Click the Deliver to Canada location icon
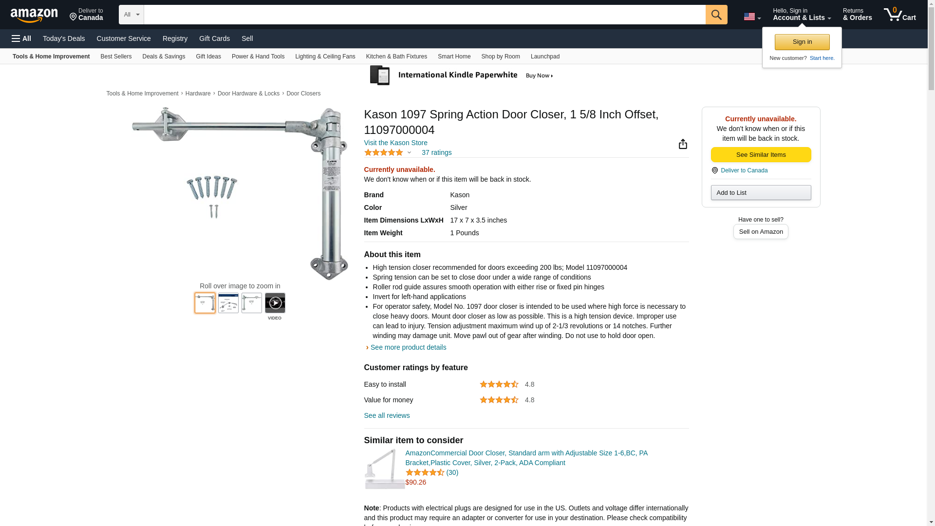This screenshot has height=526, width=935. (x=714, y=170)
